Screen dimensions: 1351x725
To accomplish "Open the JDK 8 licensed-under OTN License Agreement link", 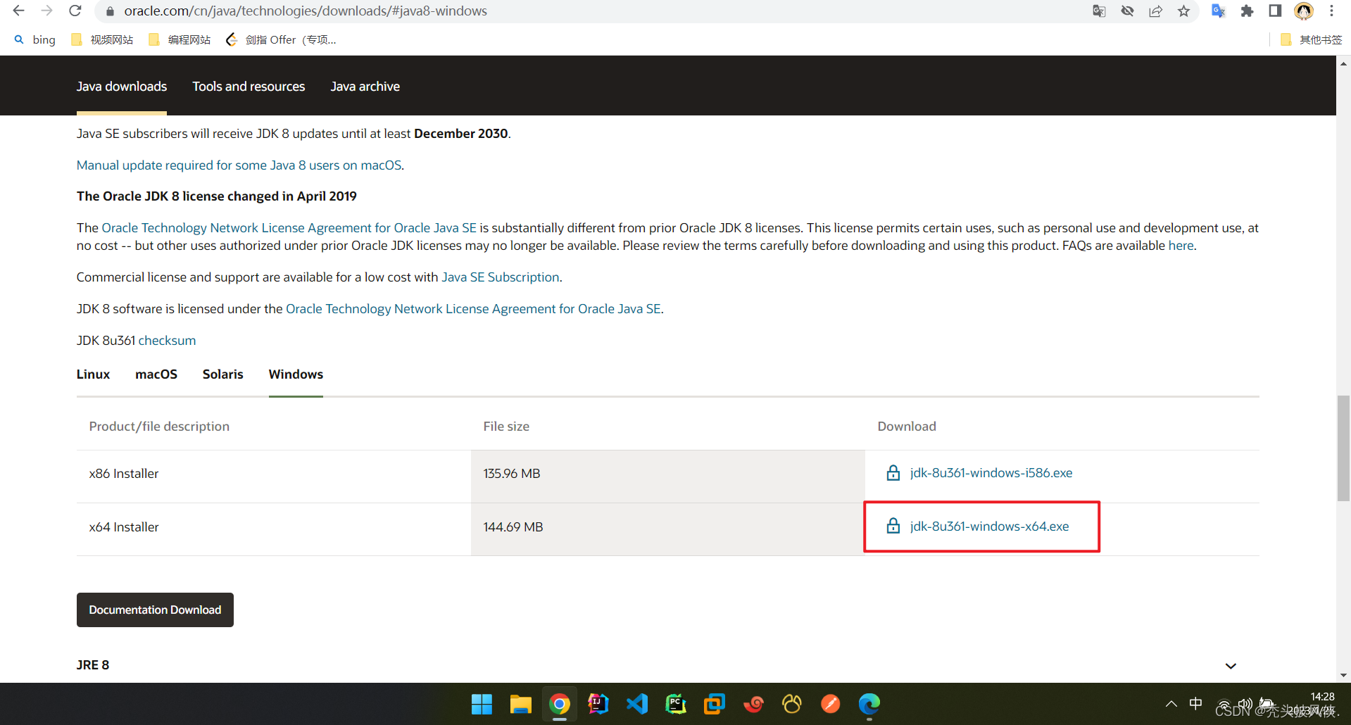I will point(473,308).
